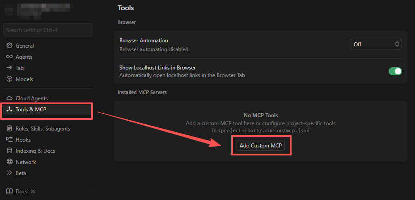Click the Tools page title
This screenshot has width=415, height=200.
126,8
